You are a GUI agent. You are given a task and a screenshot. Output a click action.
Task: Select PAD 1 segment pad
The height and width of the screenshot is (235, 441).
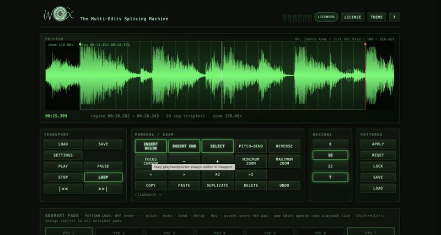(68, 232)
